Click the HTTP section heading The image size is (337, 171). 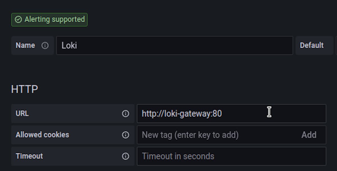pos(24,89)
